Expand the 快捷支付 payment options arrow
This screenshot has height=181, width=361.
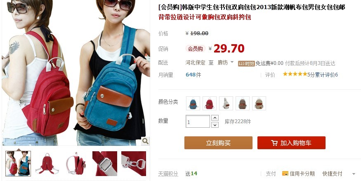coord(354,174)
